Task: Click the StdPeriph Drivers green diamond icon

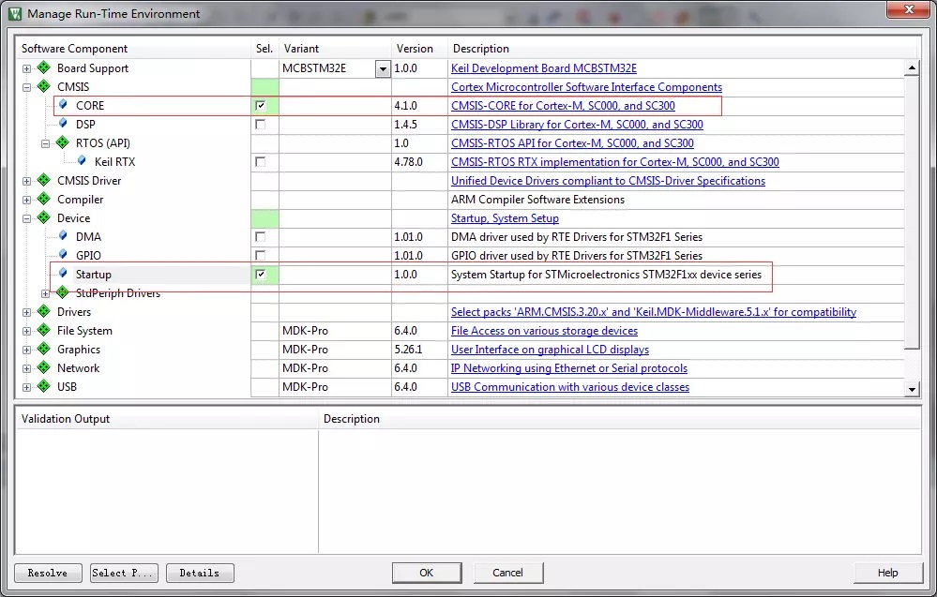Action: [x=63, y=292]
